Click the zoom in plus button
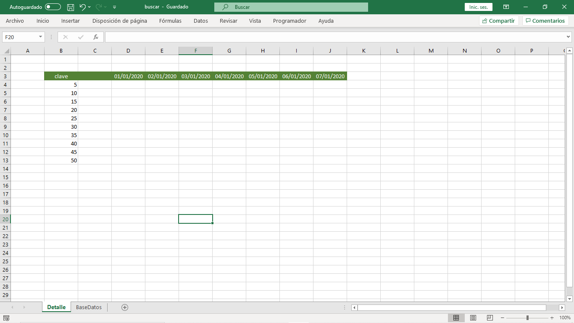The height and width of the screenshot is (323, 574). click(552, 318)
